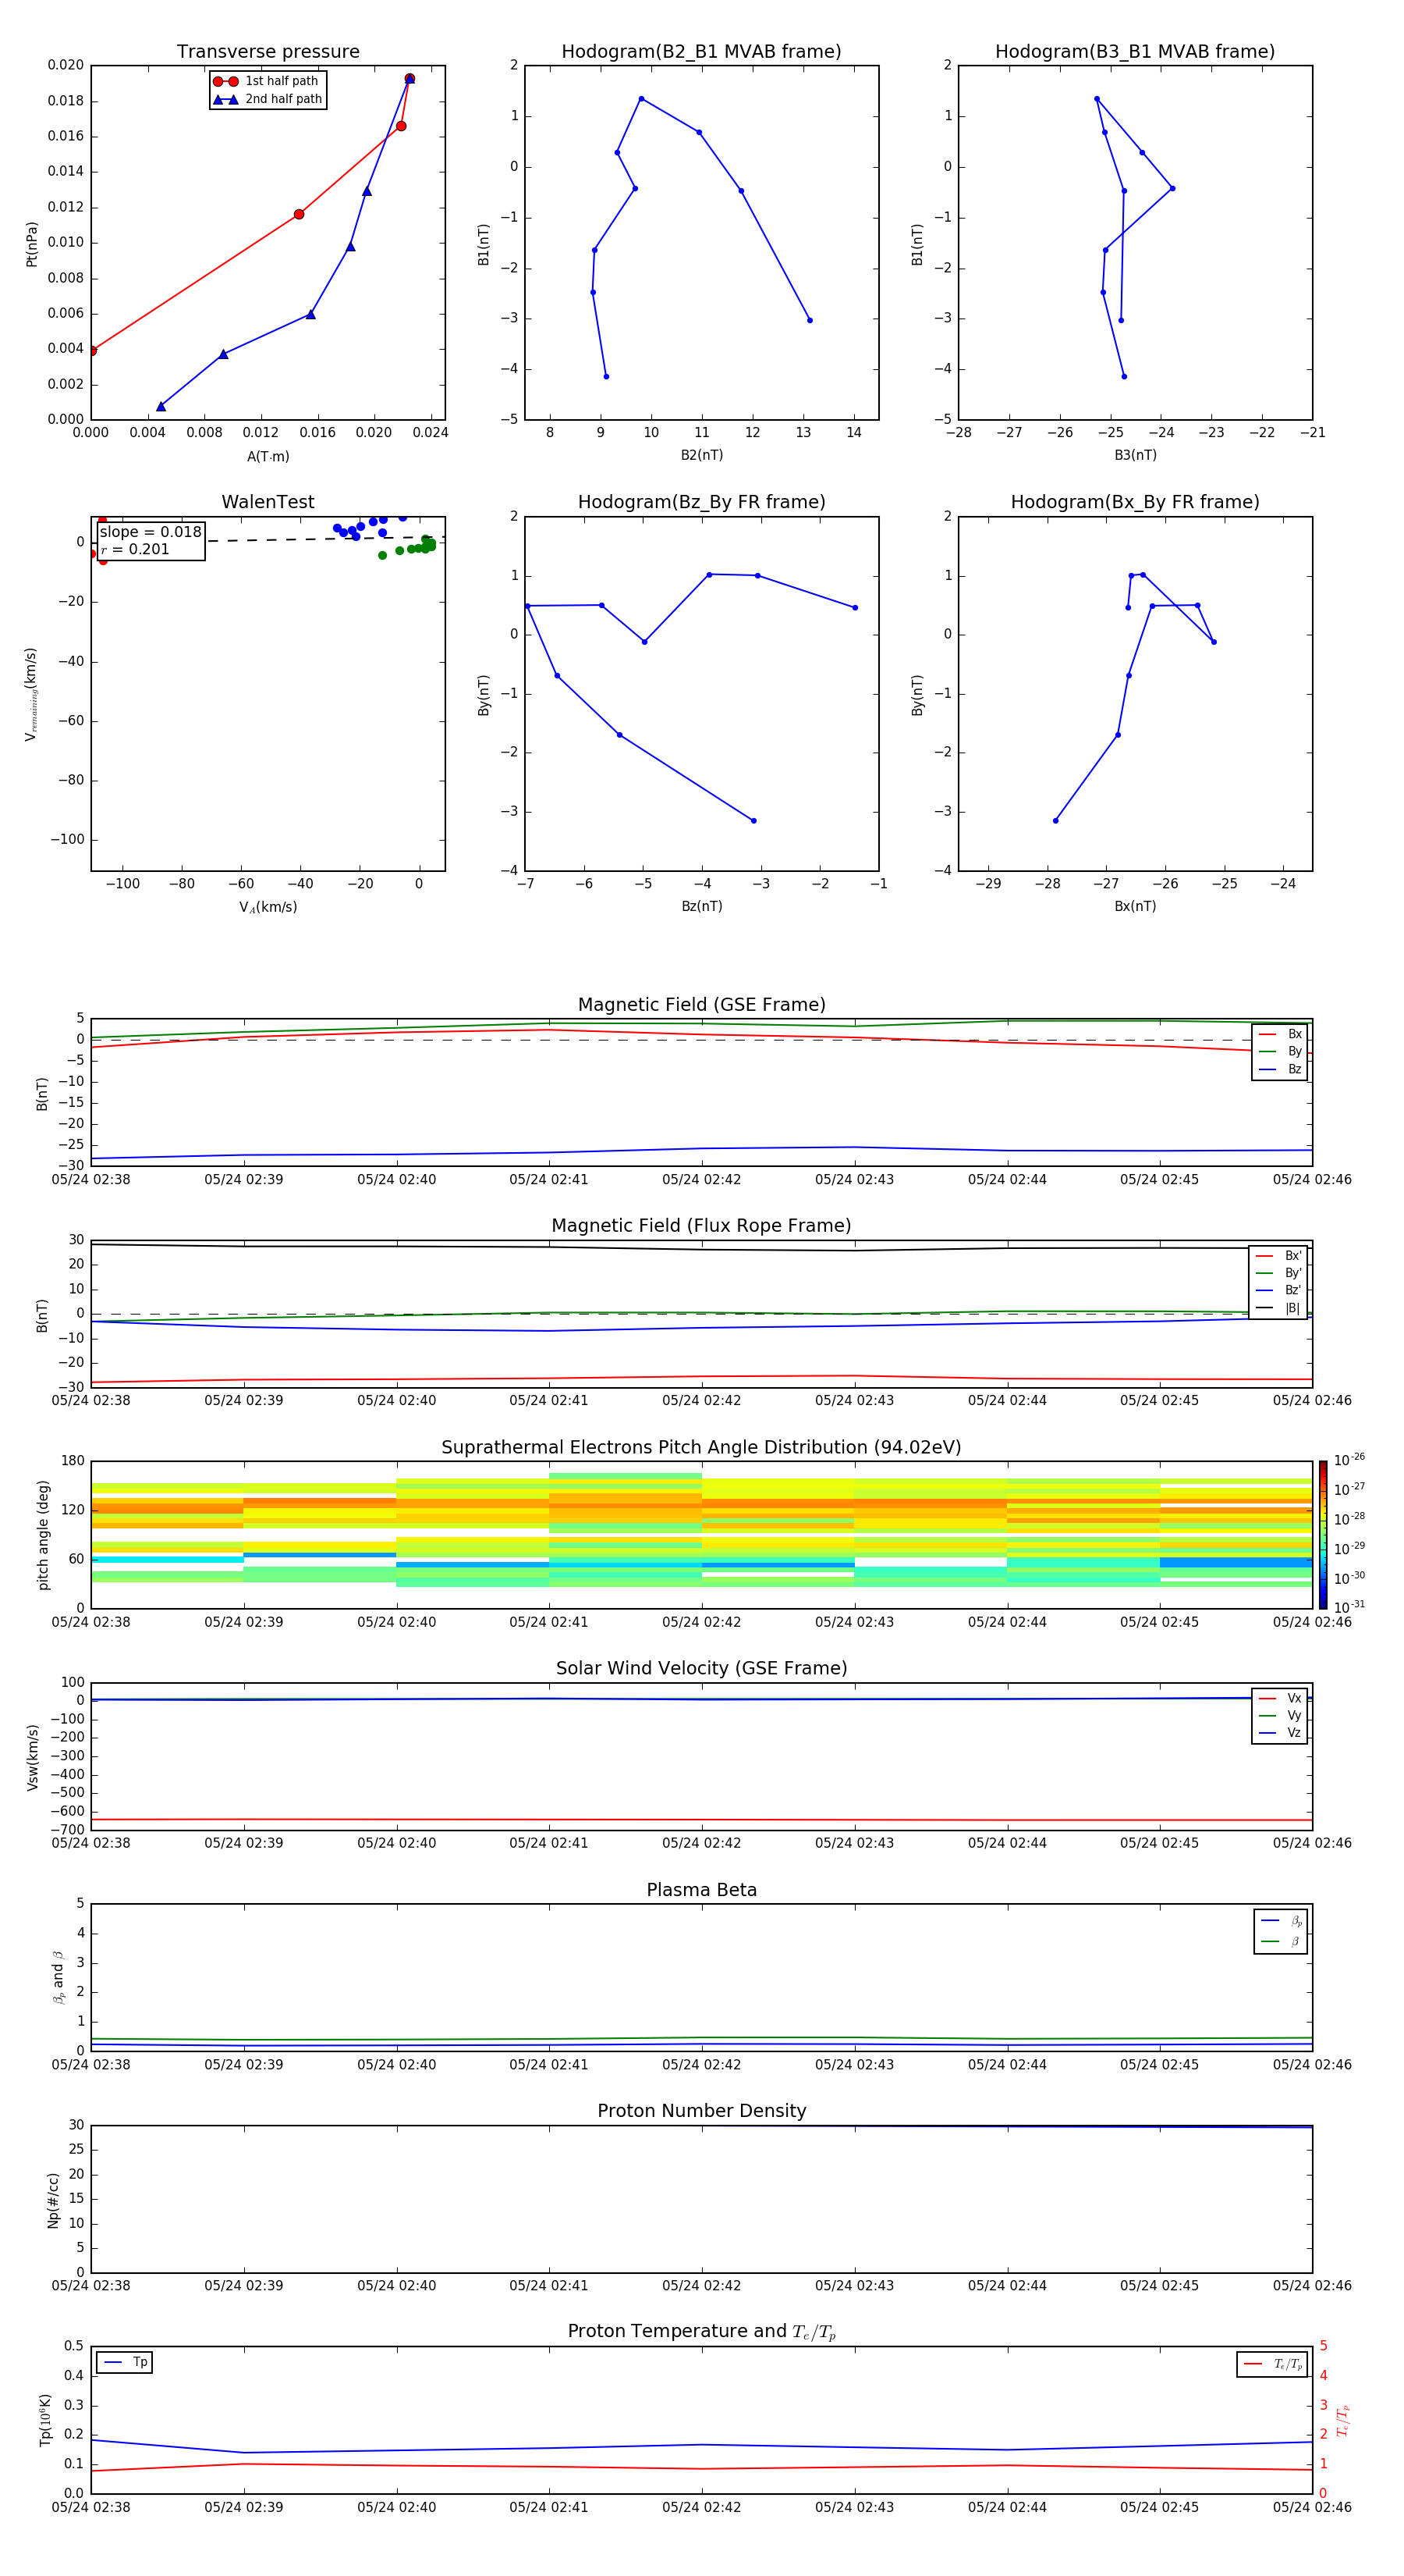The height and width of the screenshot is (2576, 1404).
Task: Click the "Vsw(km/s)" y-axis label
Action: [33, 1757]
